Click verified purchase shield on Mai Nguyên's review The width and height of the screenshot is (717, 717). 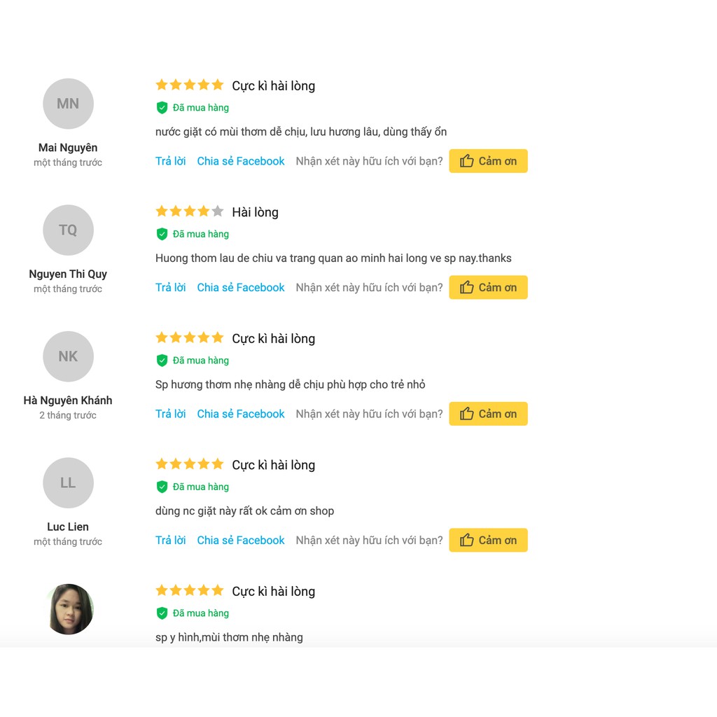(162, 108)
